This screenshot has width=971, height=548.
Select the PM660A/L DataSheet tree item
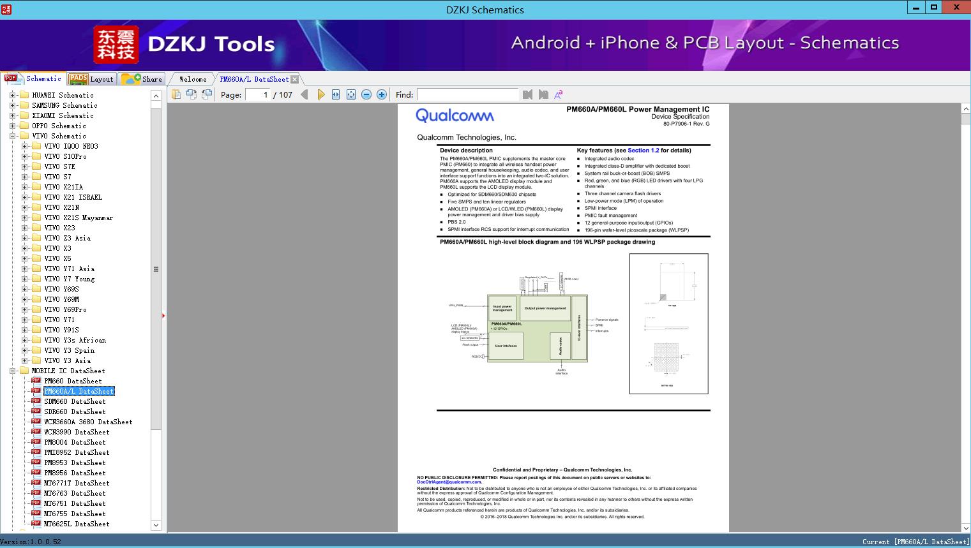tap(79, 391)
